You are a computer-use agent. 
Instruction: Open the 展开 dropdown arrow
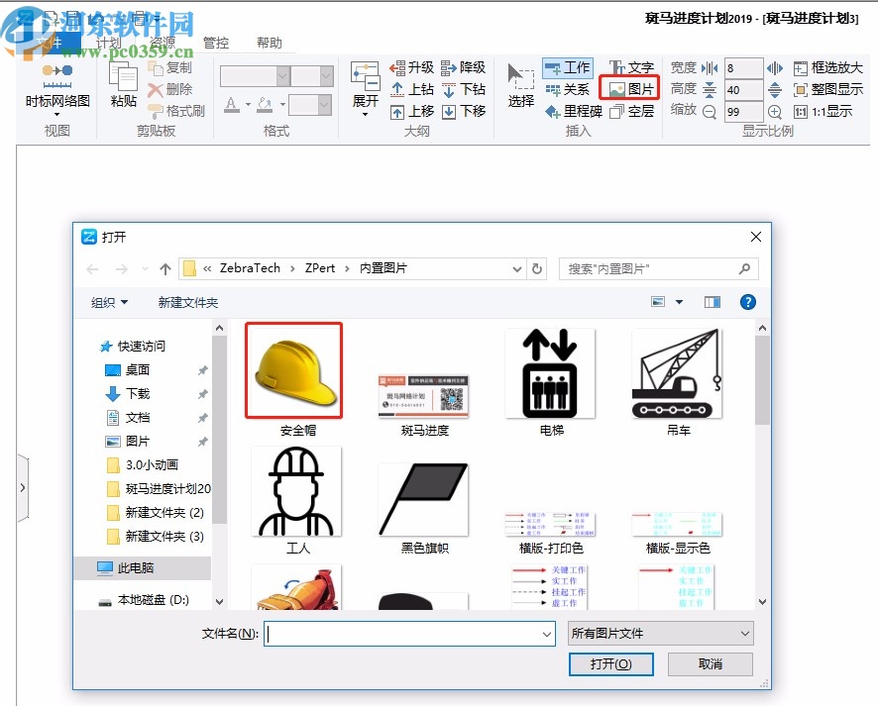pos(367,114)
